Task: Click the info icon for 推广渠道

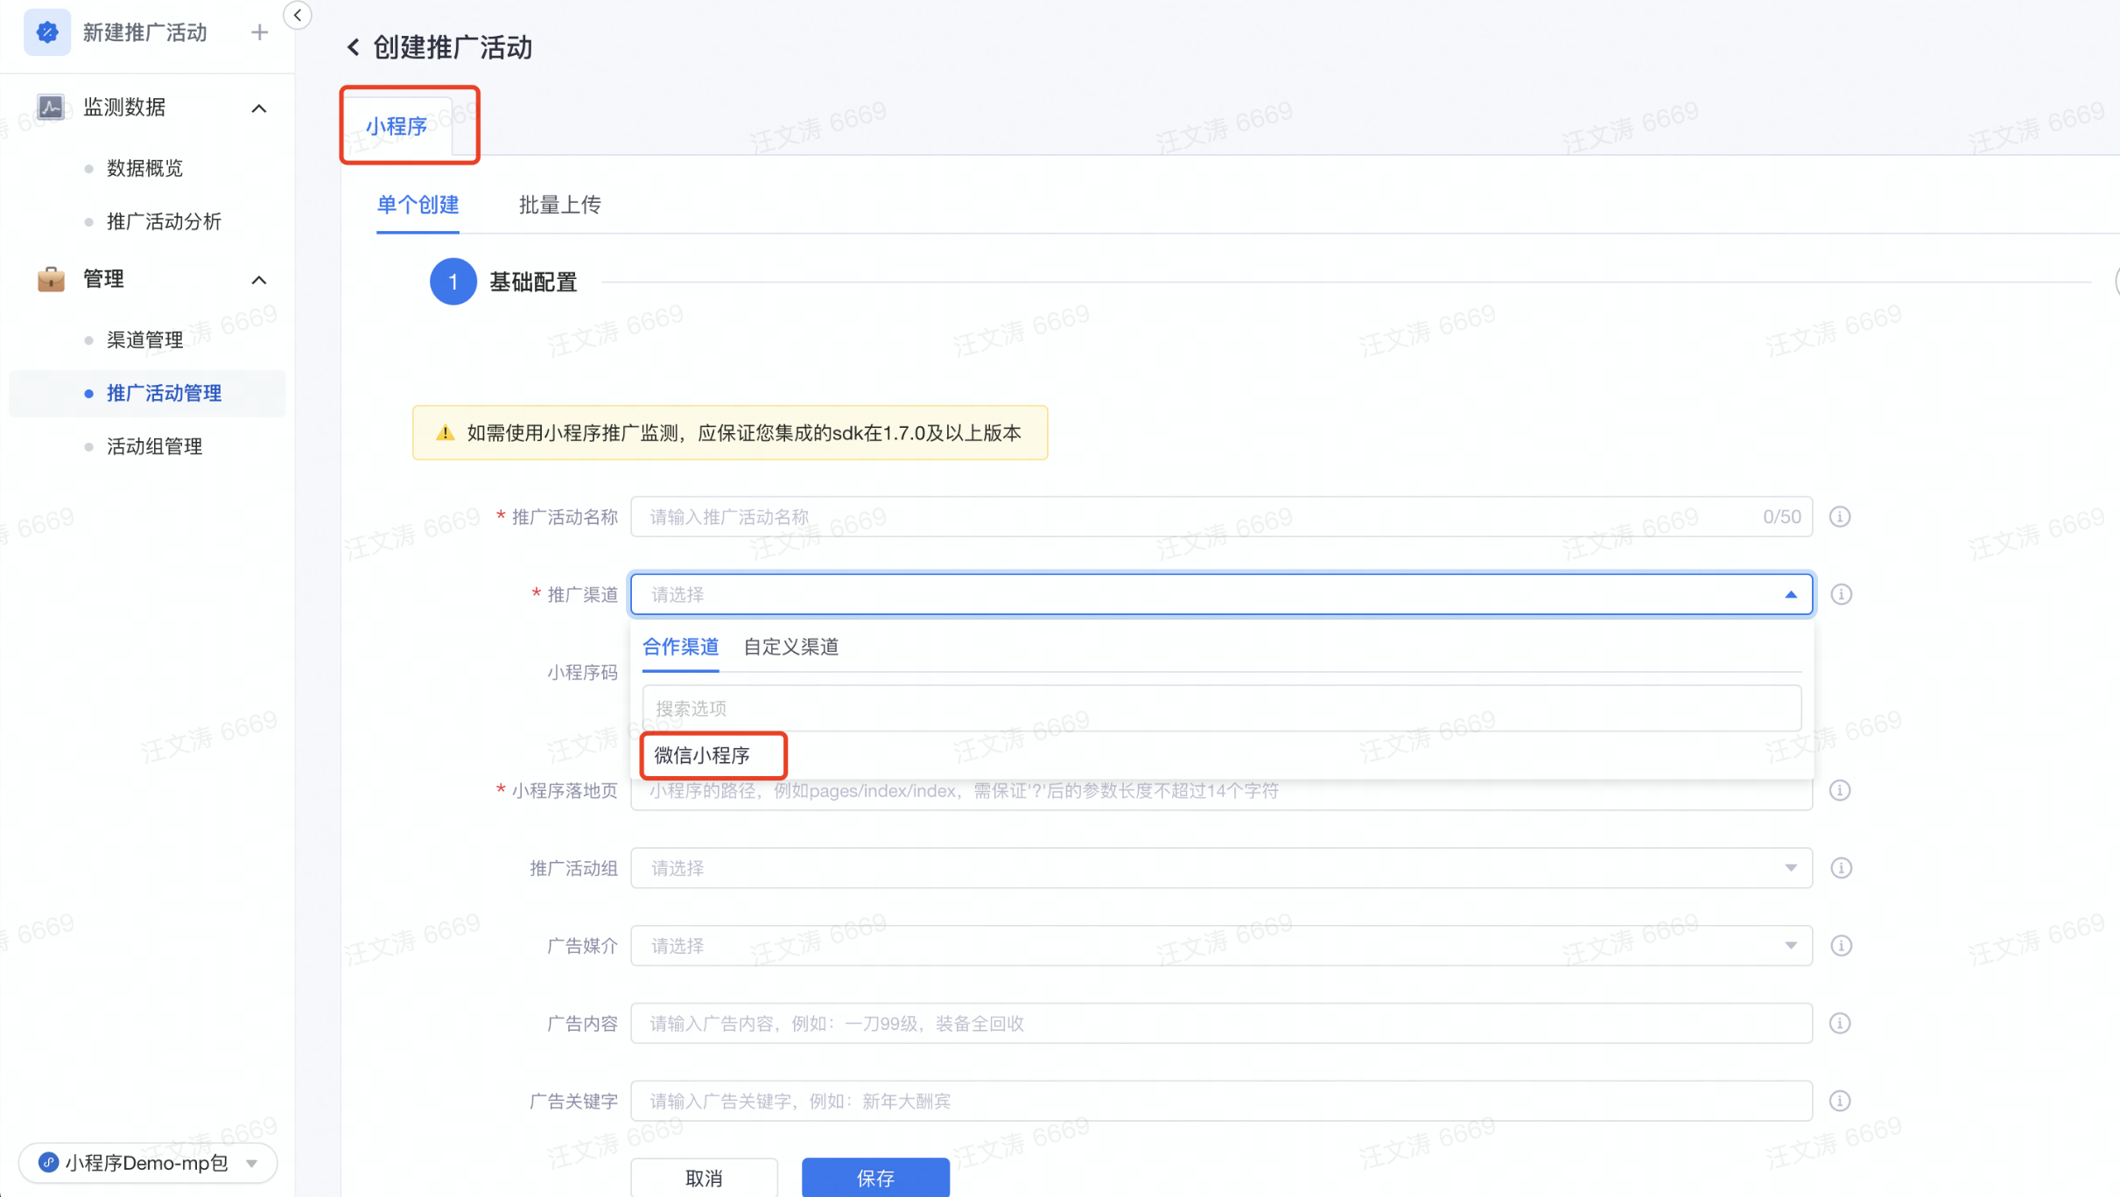Action: click(1841, 595)
